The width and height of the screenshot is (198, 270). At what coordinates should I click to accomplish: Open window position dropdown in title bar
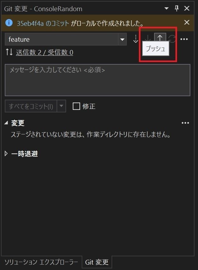click(x=166, y=8)
